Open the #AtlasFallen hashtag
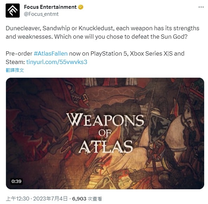 pos(51,53)
